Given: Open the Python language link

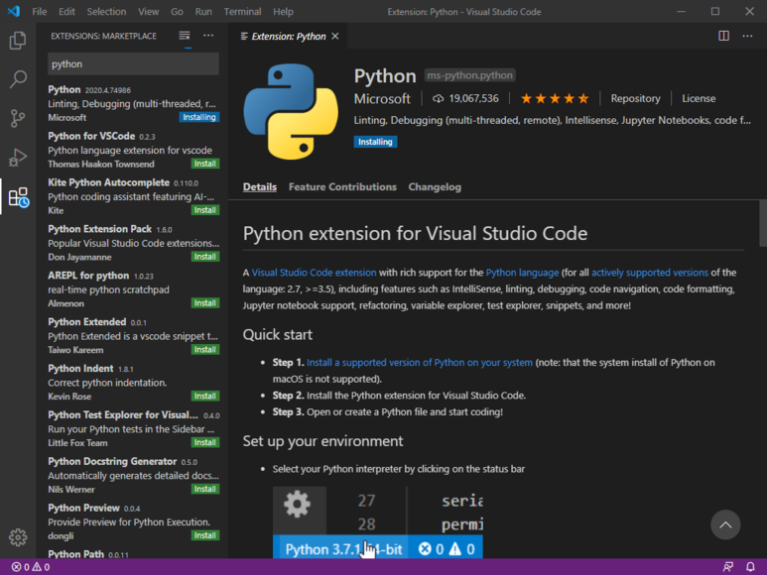Looking at the screenshot, I should point(522,273).
